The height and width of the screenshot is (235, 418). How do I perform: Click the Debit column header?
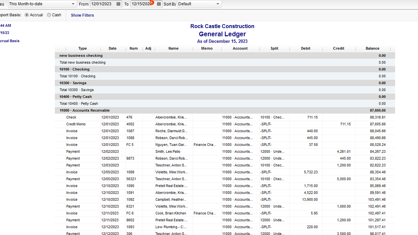tap(305, 49)
